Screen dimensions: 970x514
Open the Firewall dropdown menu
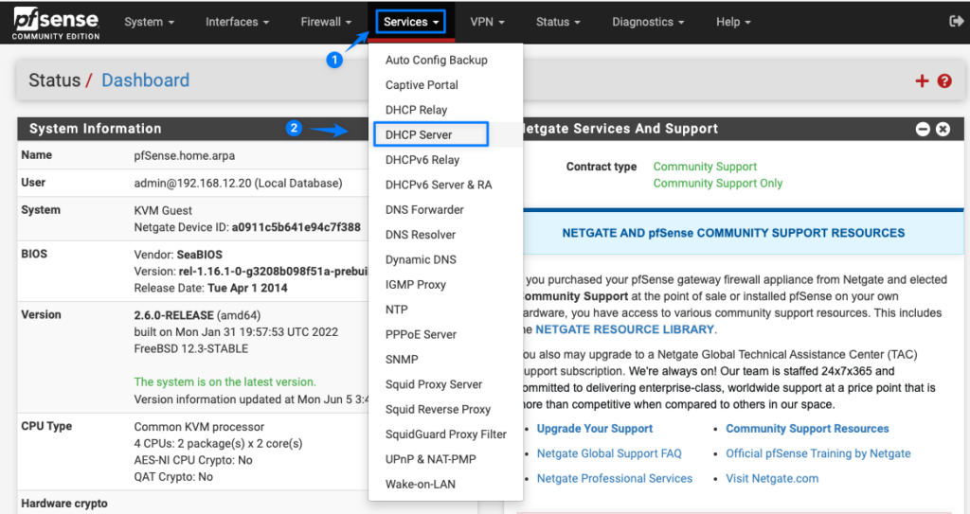pyautogui.click(x=326, y=22)
